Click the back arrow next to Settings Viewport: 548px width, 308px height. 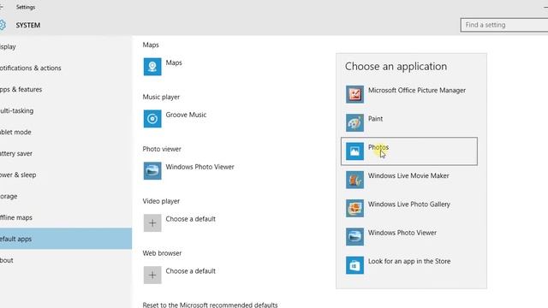point(2,7)
